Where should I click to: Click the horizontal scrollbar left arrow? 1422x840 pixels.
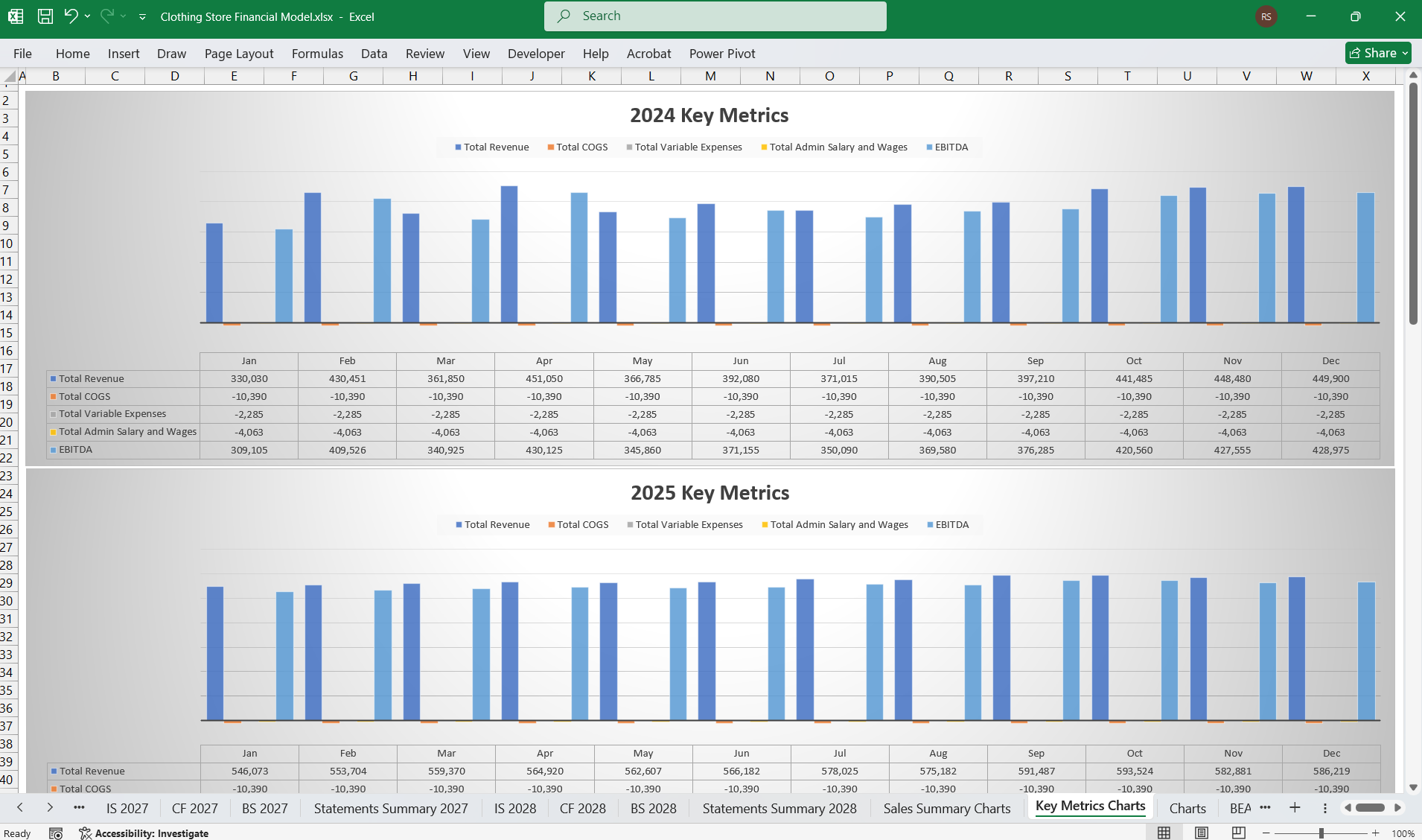tap(1347, 808)
